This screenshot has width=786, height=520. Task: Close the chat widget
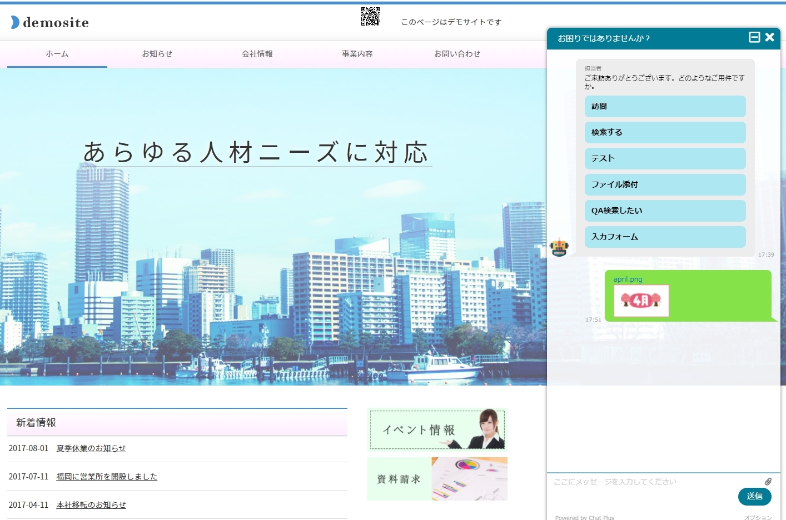click(770, 37)
